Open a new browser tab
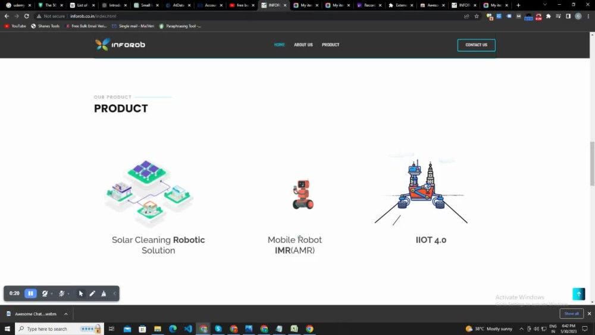Viewport: 595px width, 335px height. [518, 5]
